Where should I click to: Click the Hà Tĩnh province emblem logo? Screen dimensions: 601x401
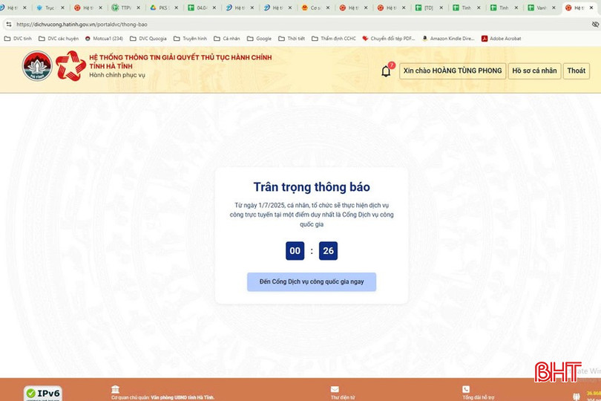(36, 66)
